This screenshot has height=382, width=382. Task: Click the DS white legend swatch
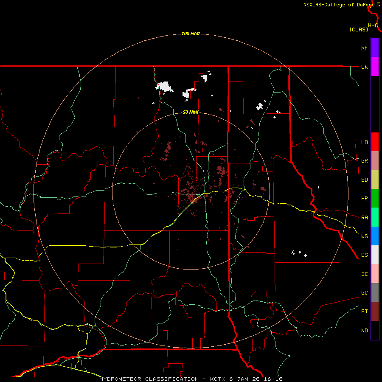[375, 255]
